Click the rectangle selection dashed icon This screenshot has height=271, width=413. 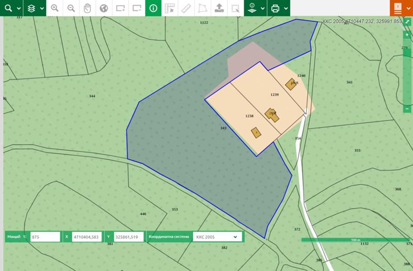pos(235,8)
